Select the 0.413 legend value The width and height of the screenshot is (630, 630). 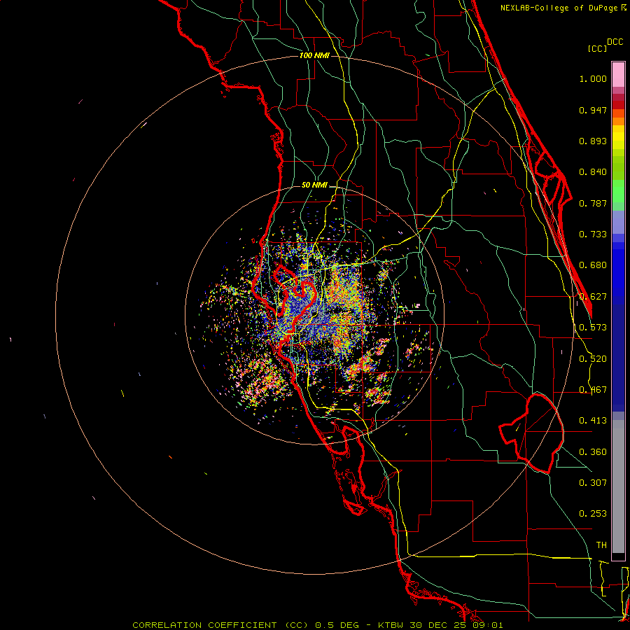coord(593,421)
